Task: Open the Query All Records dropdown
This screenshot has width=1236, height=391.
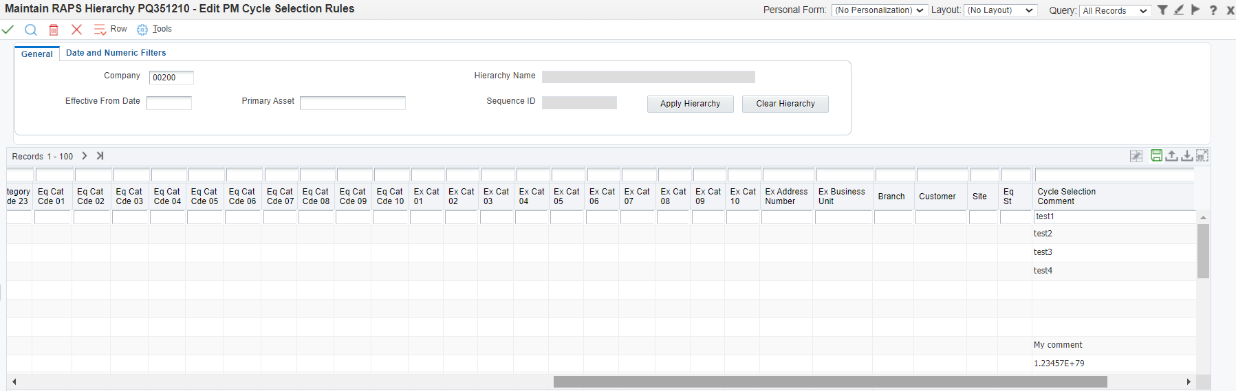Action: (1114, 11)
